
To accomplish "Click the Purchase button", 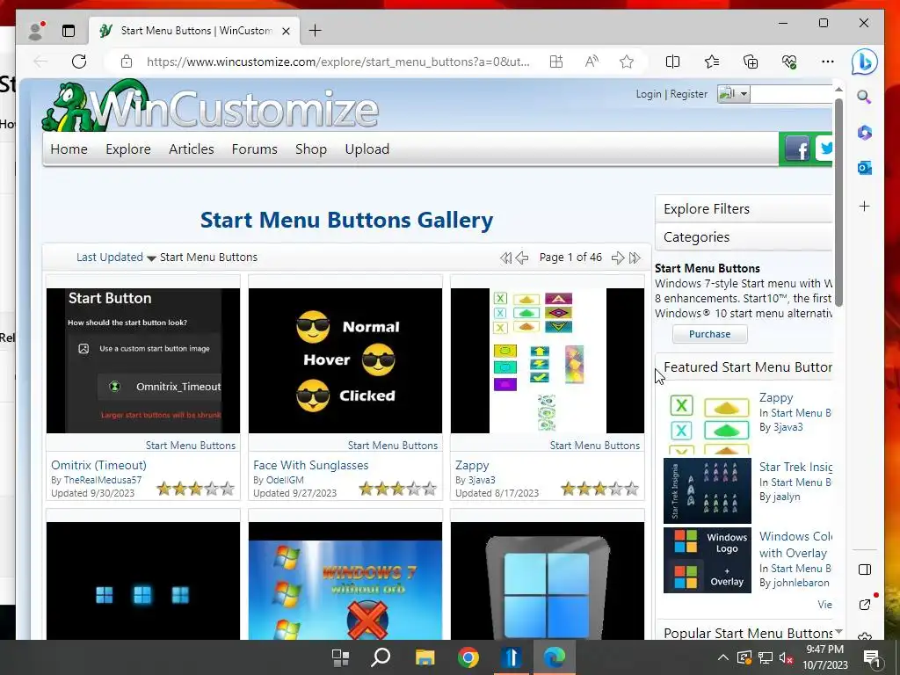I will coord(710,334).
